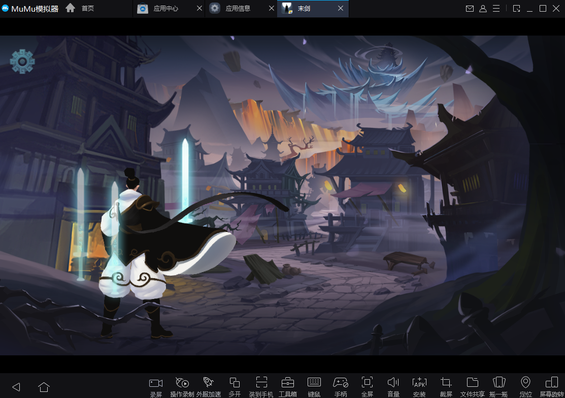Click the window resize mode icon
This screenshot has height=398, width=565.
point(516,9)
